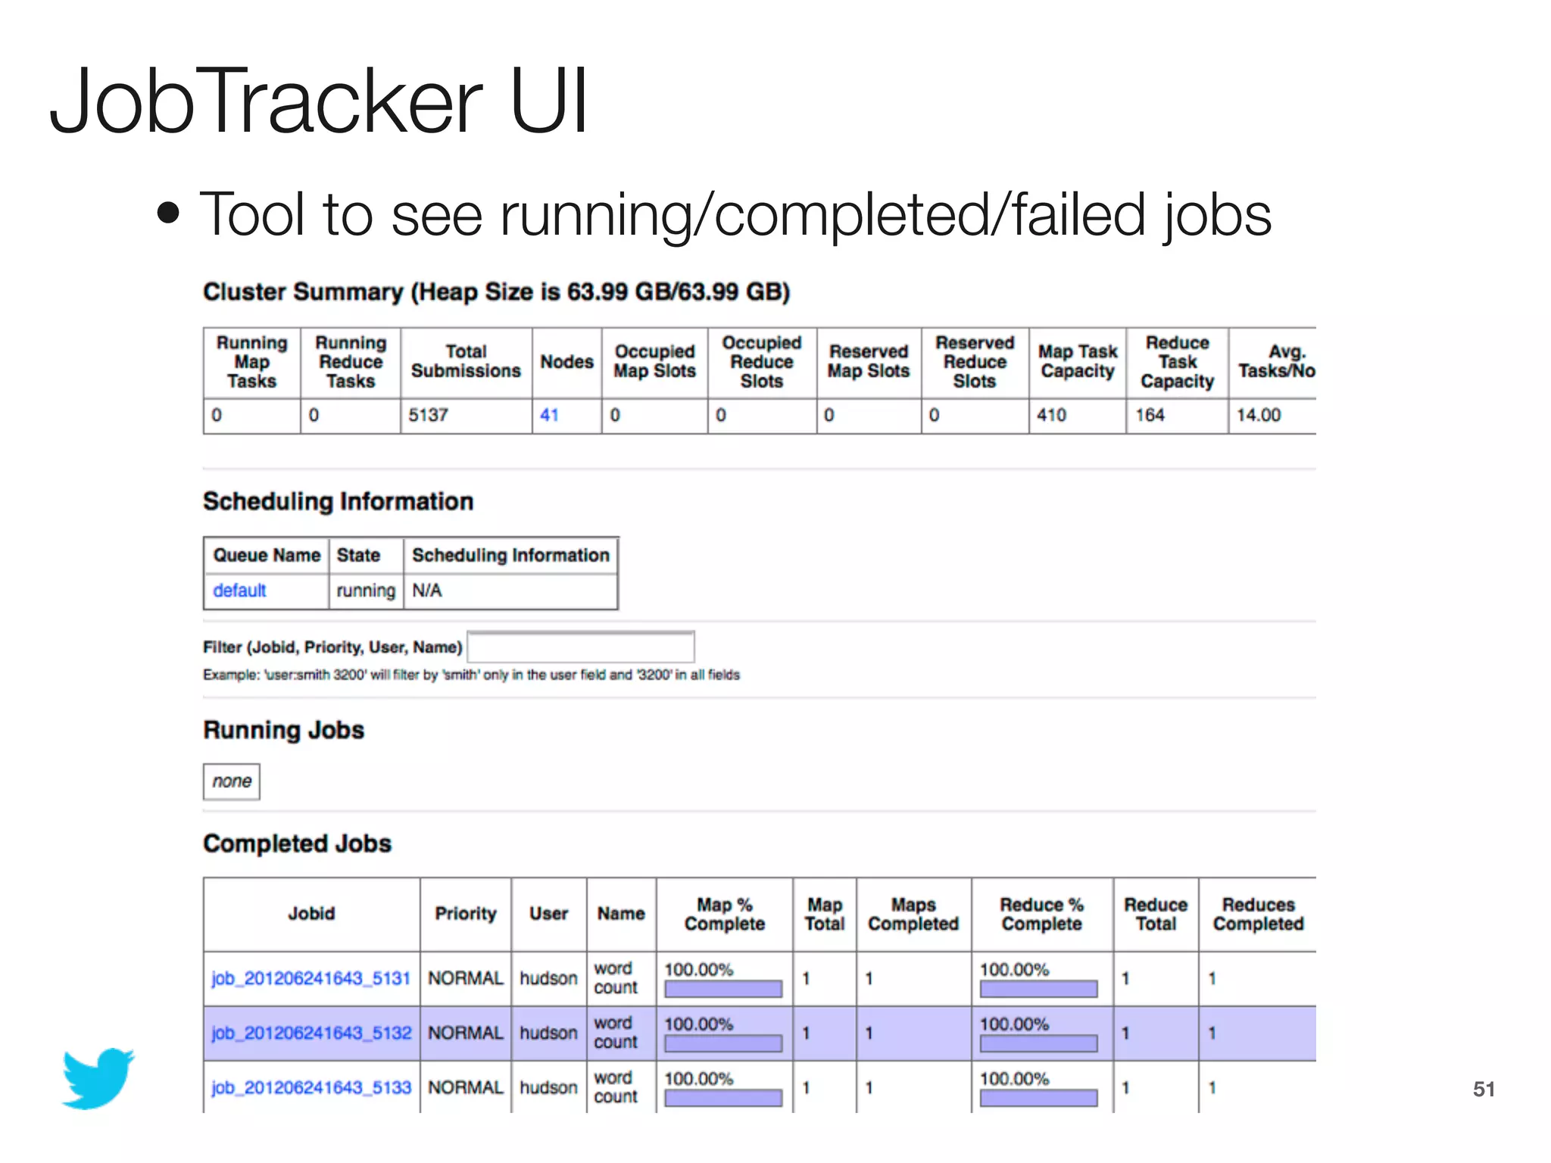Click the Queue Name column header
Viewport: 1551px width, 1163px height.
point(267,555)
